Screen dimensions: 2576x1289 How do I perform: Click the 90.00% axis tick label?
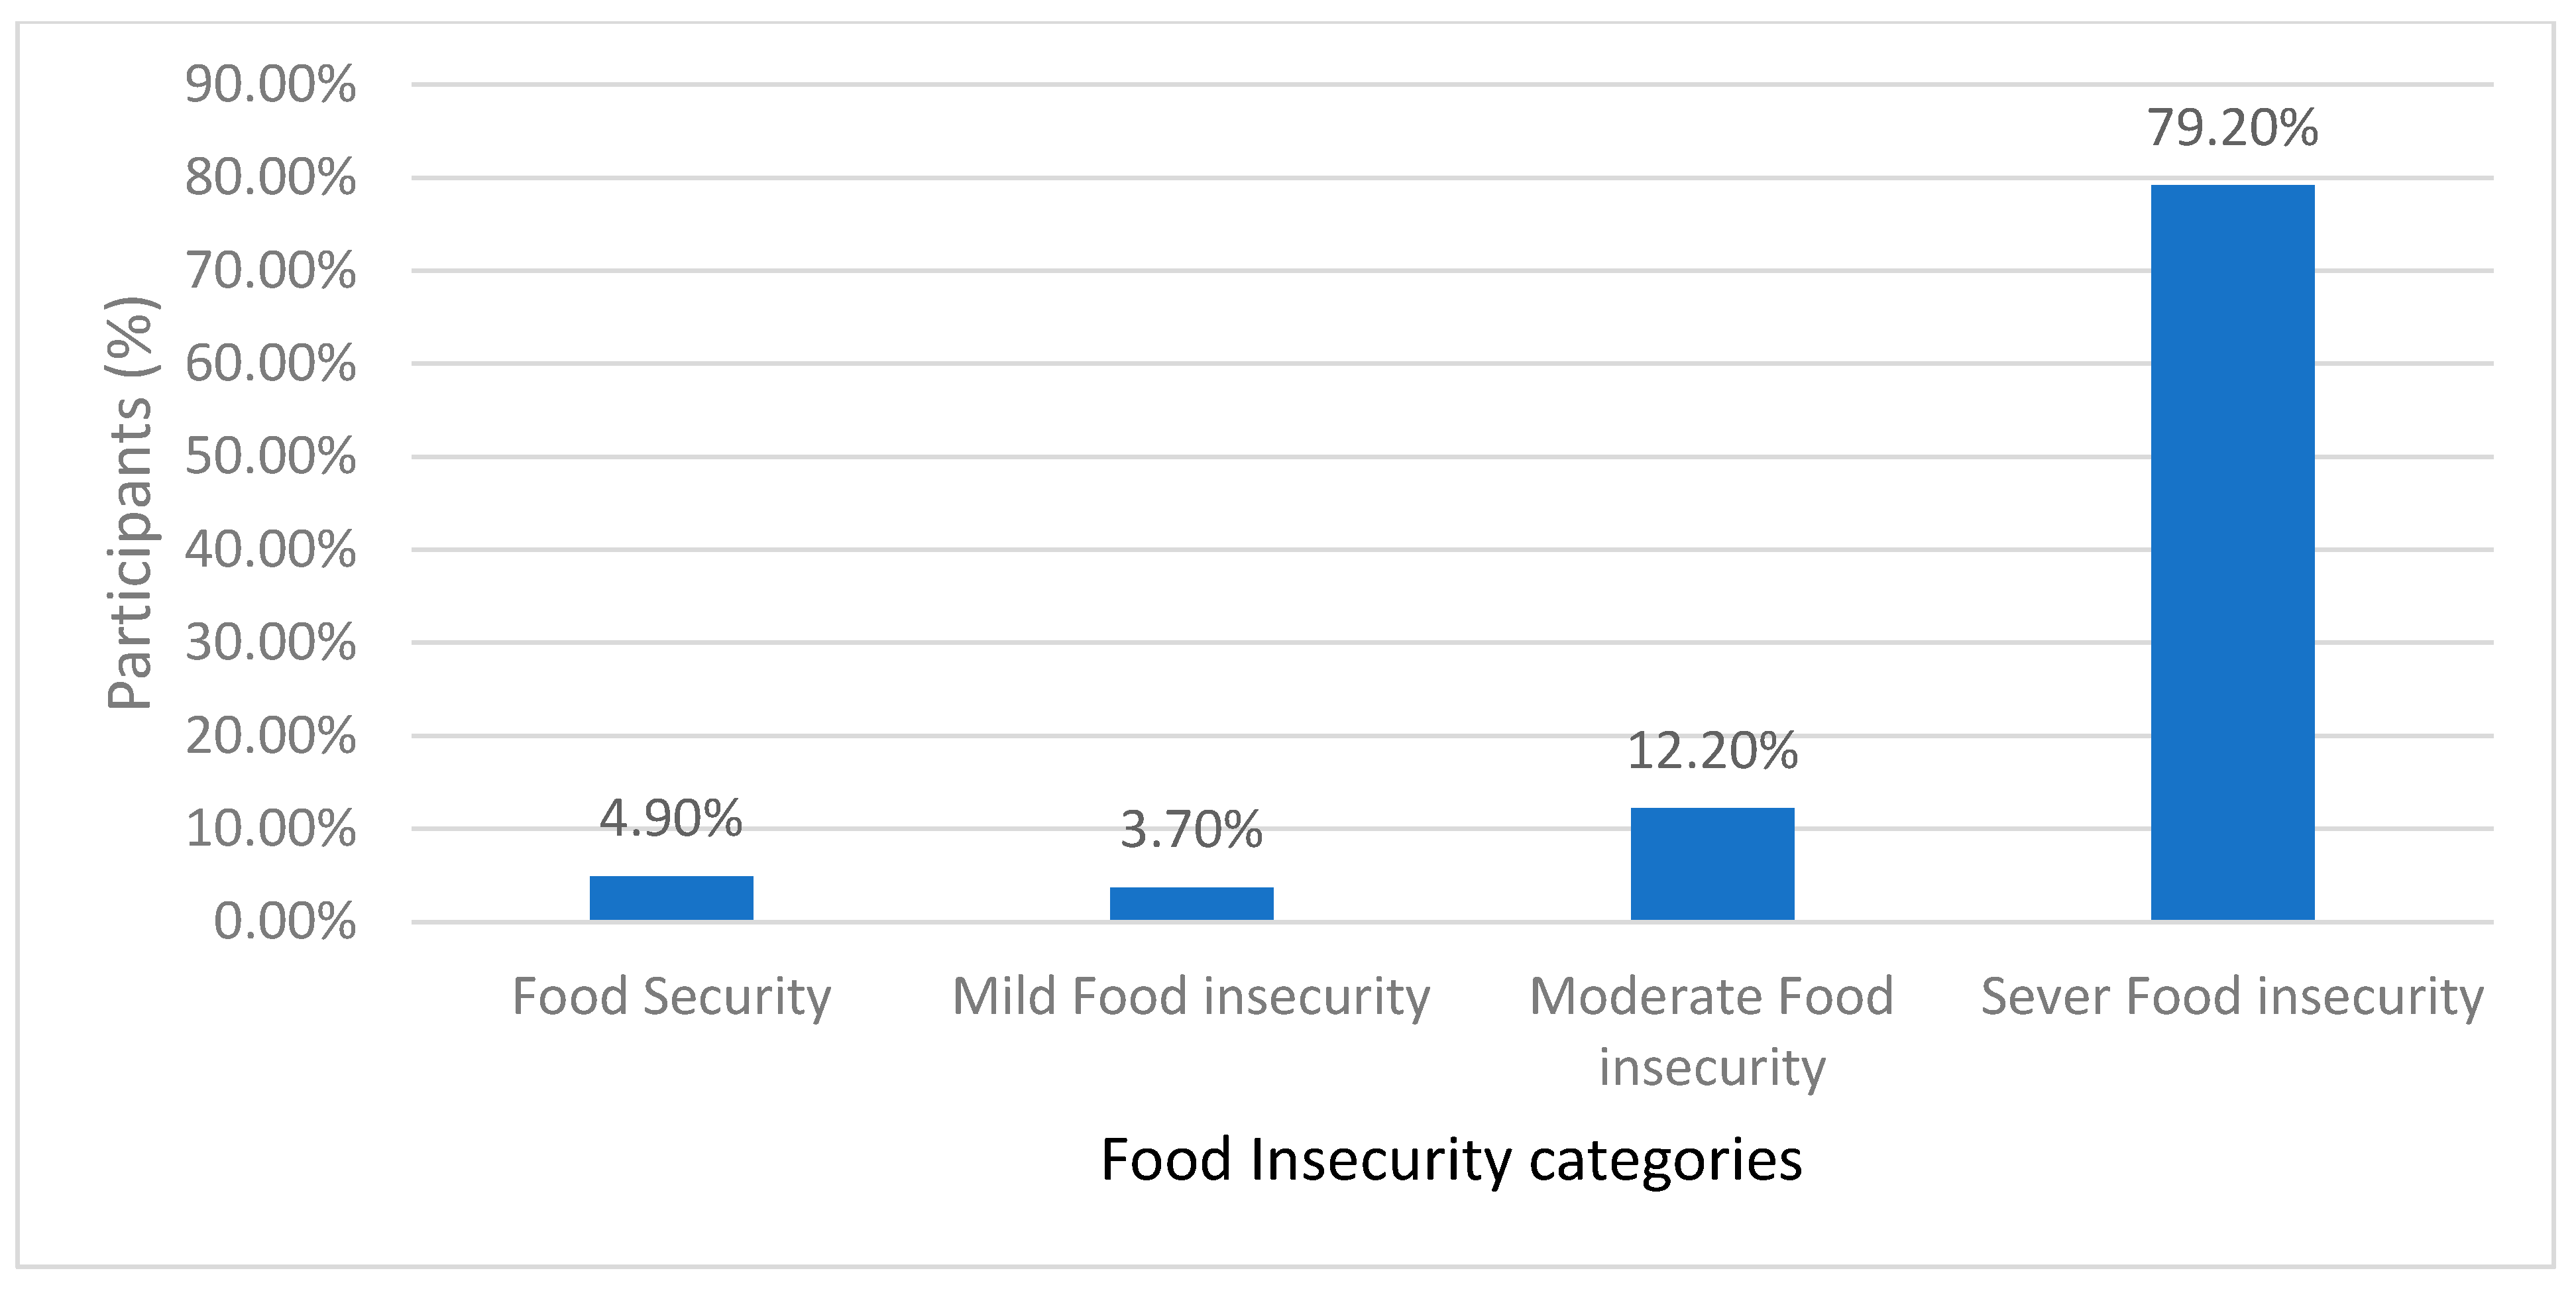coord(270,84)
